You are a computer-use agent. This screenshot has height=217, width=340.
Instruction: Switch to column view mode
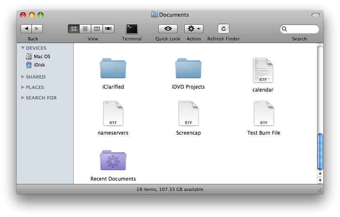[97, 29]
